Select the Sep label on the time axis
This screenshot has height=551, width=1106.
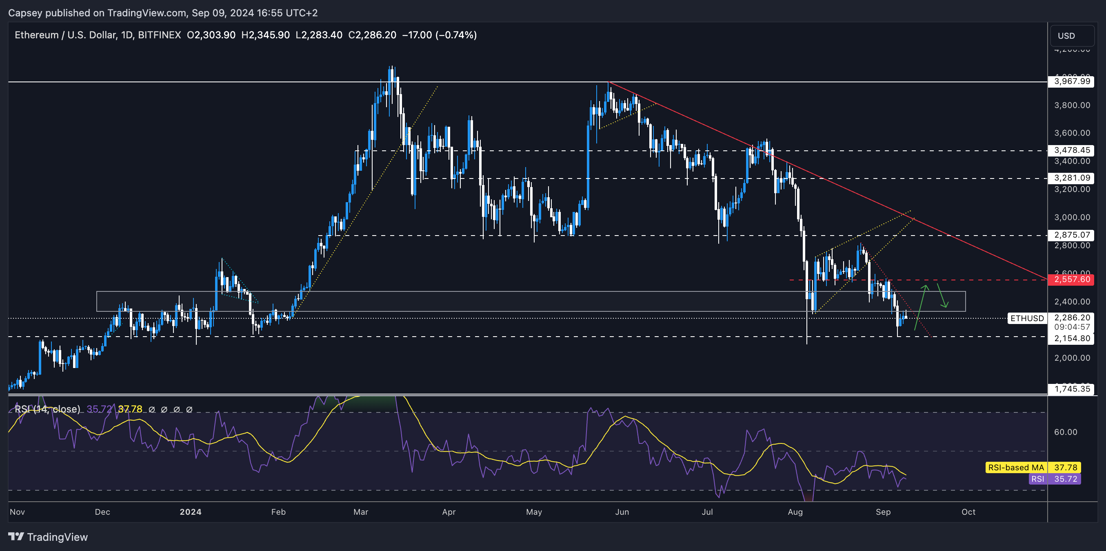pos(884,512)
